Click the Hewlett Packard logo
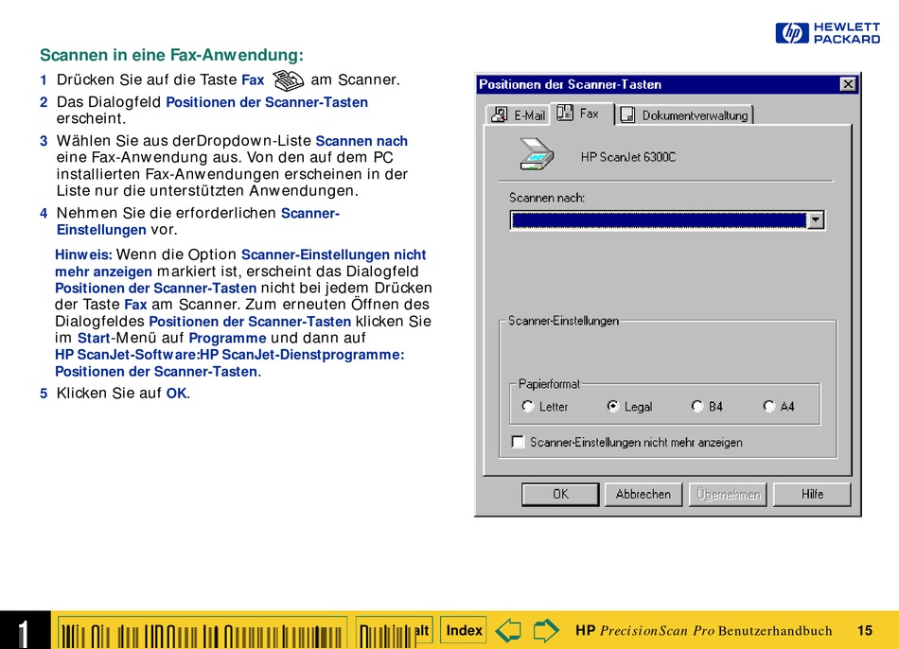Screen dimensions: 899x649 [827, 33]
